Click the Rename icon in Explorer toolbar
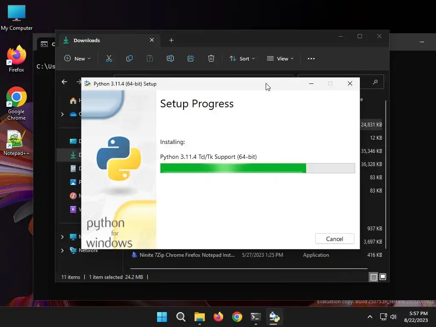436x327 pixels. pyautogui.click(x=170, y=59)
